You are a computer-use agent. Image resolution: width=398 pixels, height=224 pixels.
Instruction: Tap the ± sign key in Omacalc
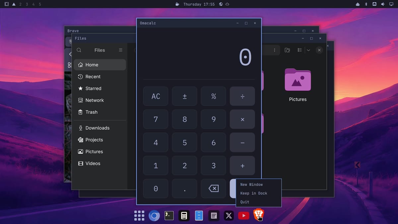tap(185, 96)
